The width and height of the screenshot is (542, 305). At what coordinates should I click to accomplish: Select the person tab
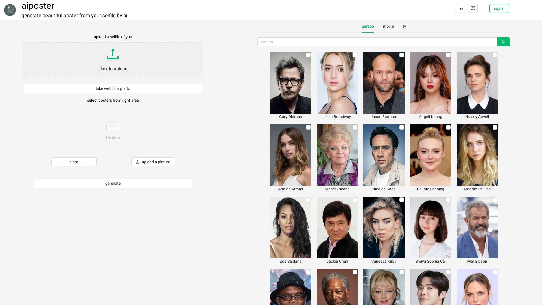pyautogui.click(x=368, y=26)
